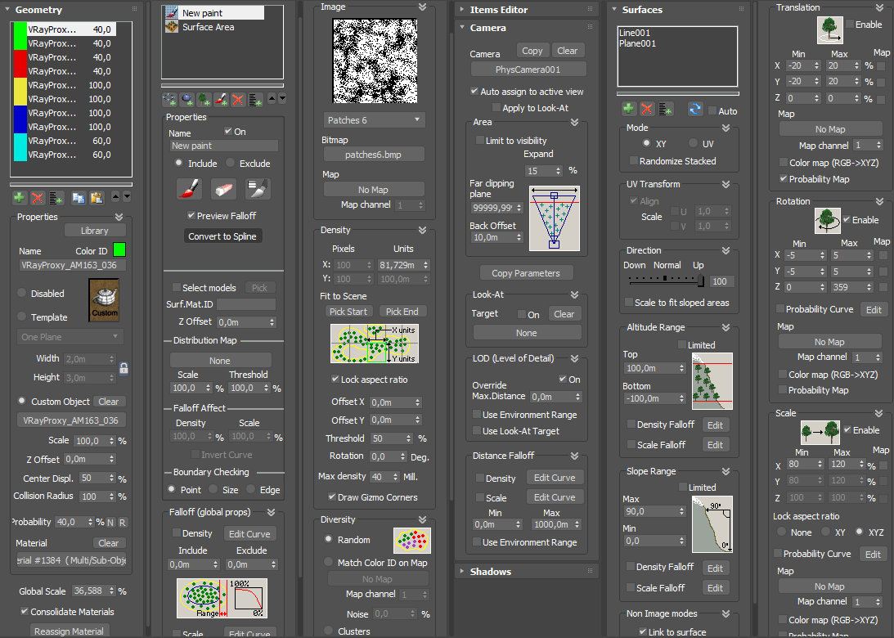Toggle Auto assign to active view
894x638 pixels.
[x=474, y=92]
